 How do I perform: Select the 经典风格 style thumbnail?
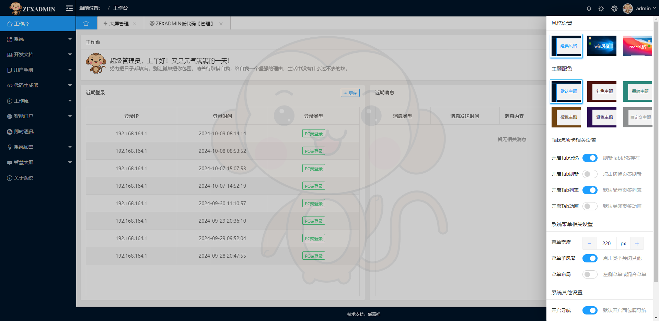click(x=566, y=46)
